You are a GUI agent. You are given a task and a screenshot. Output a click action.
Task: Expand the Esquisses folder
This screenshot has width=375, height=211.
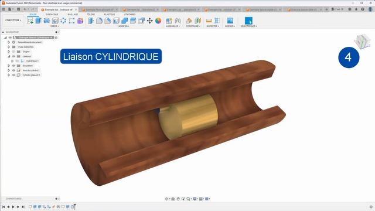point(9,66)
